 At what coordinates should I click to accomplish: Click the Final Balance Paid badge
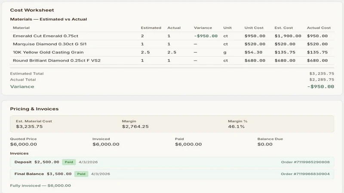[81, 174]
